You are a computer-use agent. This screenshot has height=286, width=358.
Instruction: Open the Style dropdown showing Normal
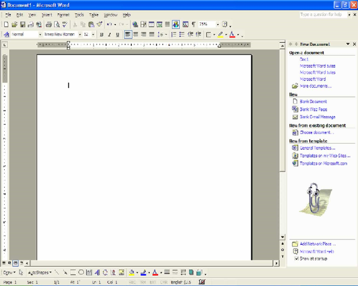click(40, 35)
